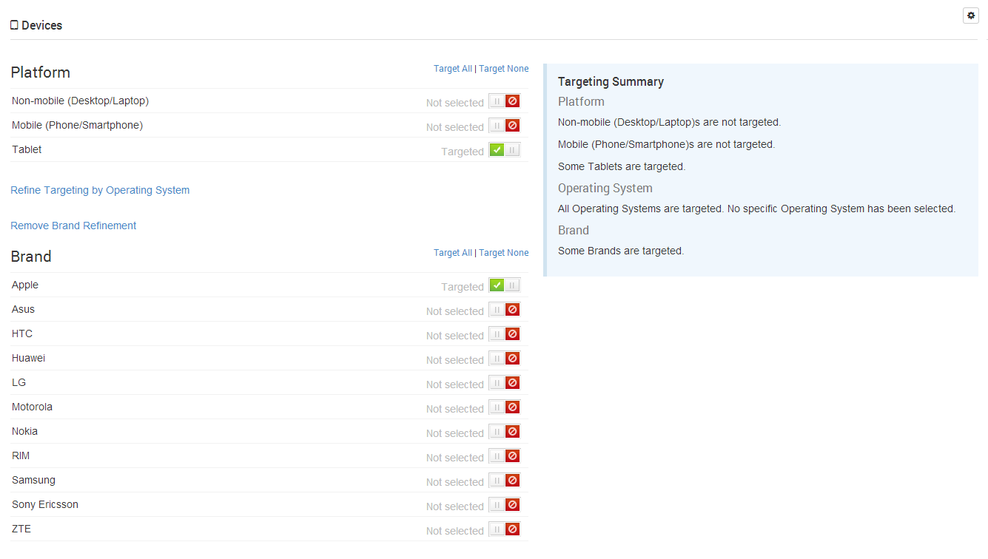
Task: Untarget Apple using its grey toggle half
Action: pos(512,285)
